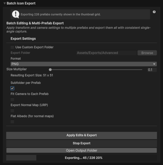
Task: Click Apply Edits & Export button
Action: [81, 135]
